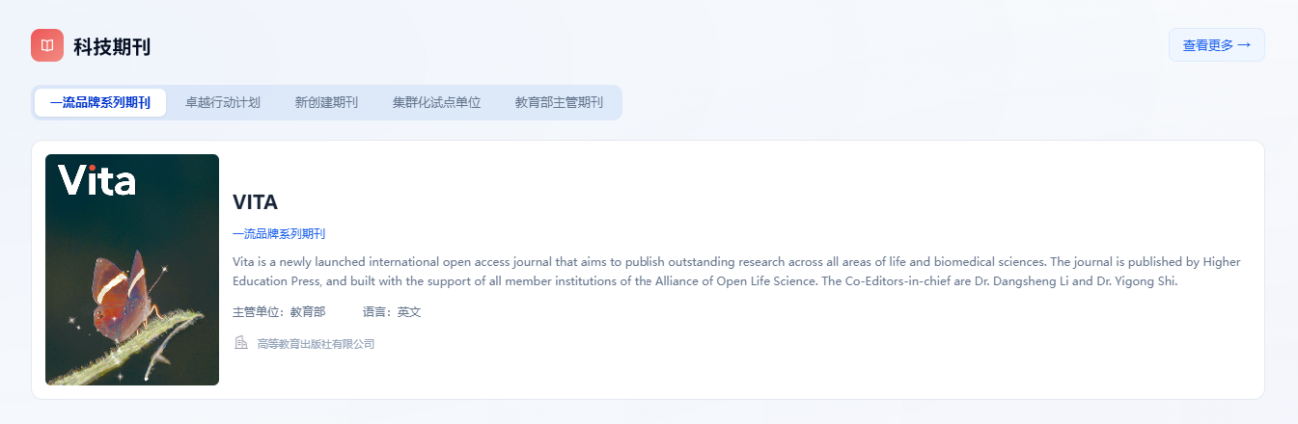The width and height of the screenshot is (1298, 424).
Task: Switch to the 集群化试点单位 tab
Action: click(436, 103)
